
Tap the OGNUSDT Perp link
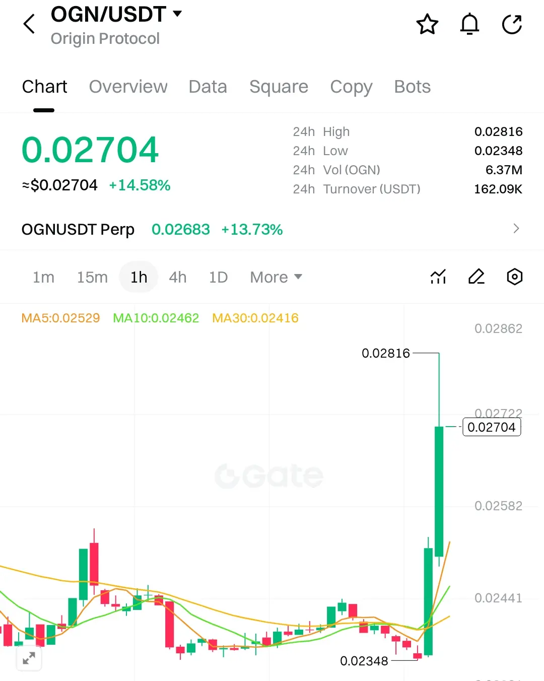pos(78,230)
